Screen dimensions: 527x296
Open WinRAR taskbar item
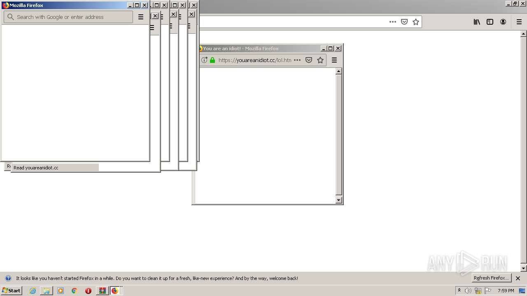pos(102,291)
